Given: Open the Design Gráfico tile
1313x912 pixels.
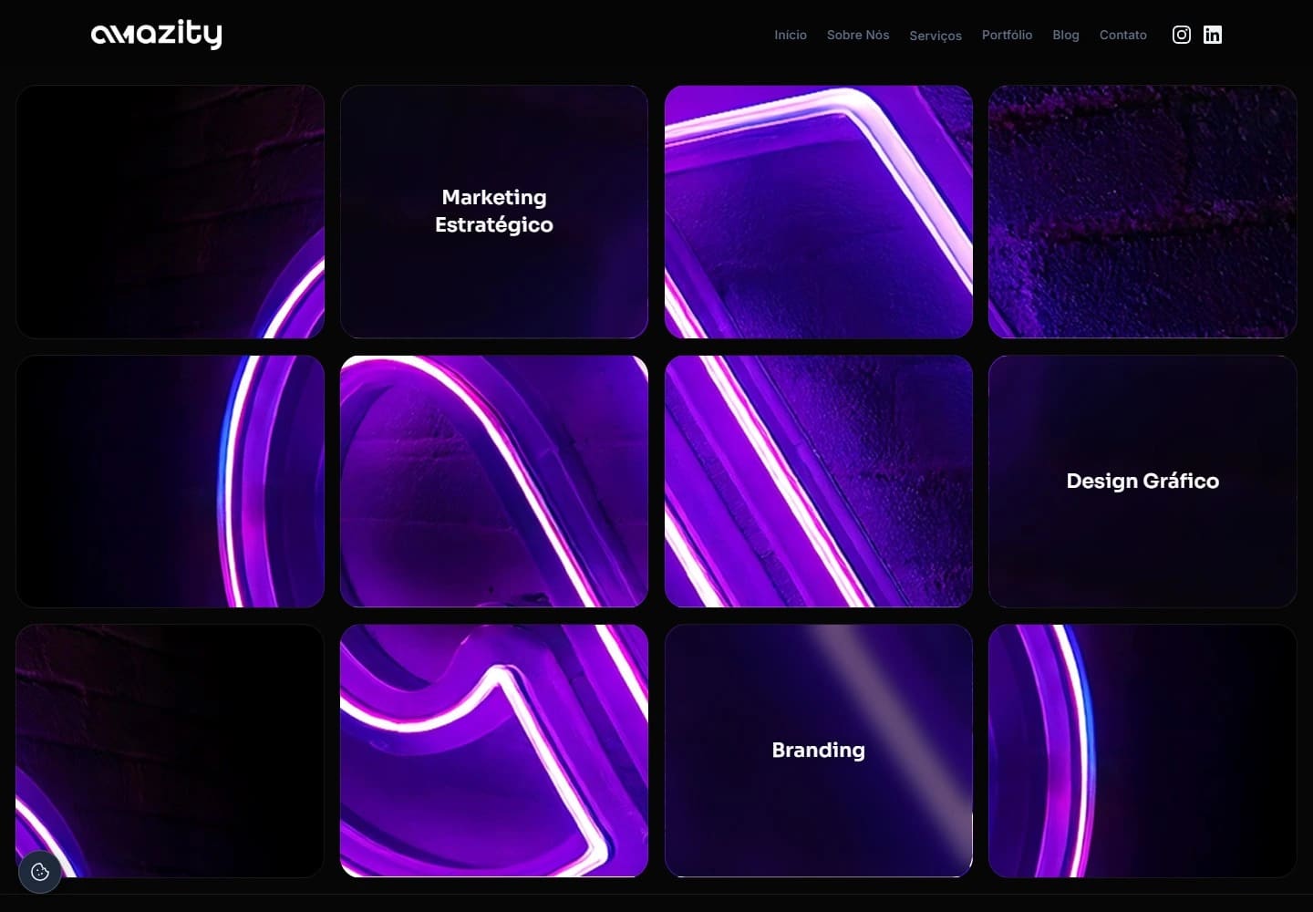Looking at the screenshot, I should coord(1142,482).
